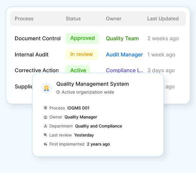Click the Active status badge for Corrective Action
The image size is (196, 173).
[78, 69]
